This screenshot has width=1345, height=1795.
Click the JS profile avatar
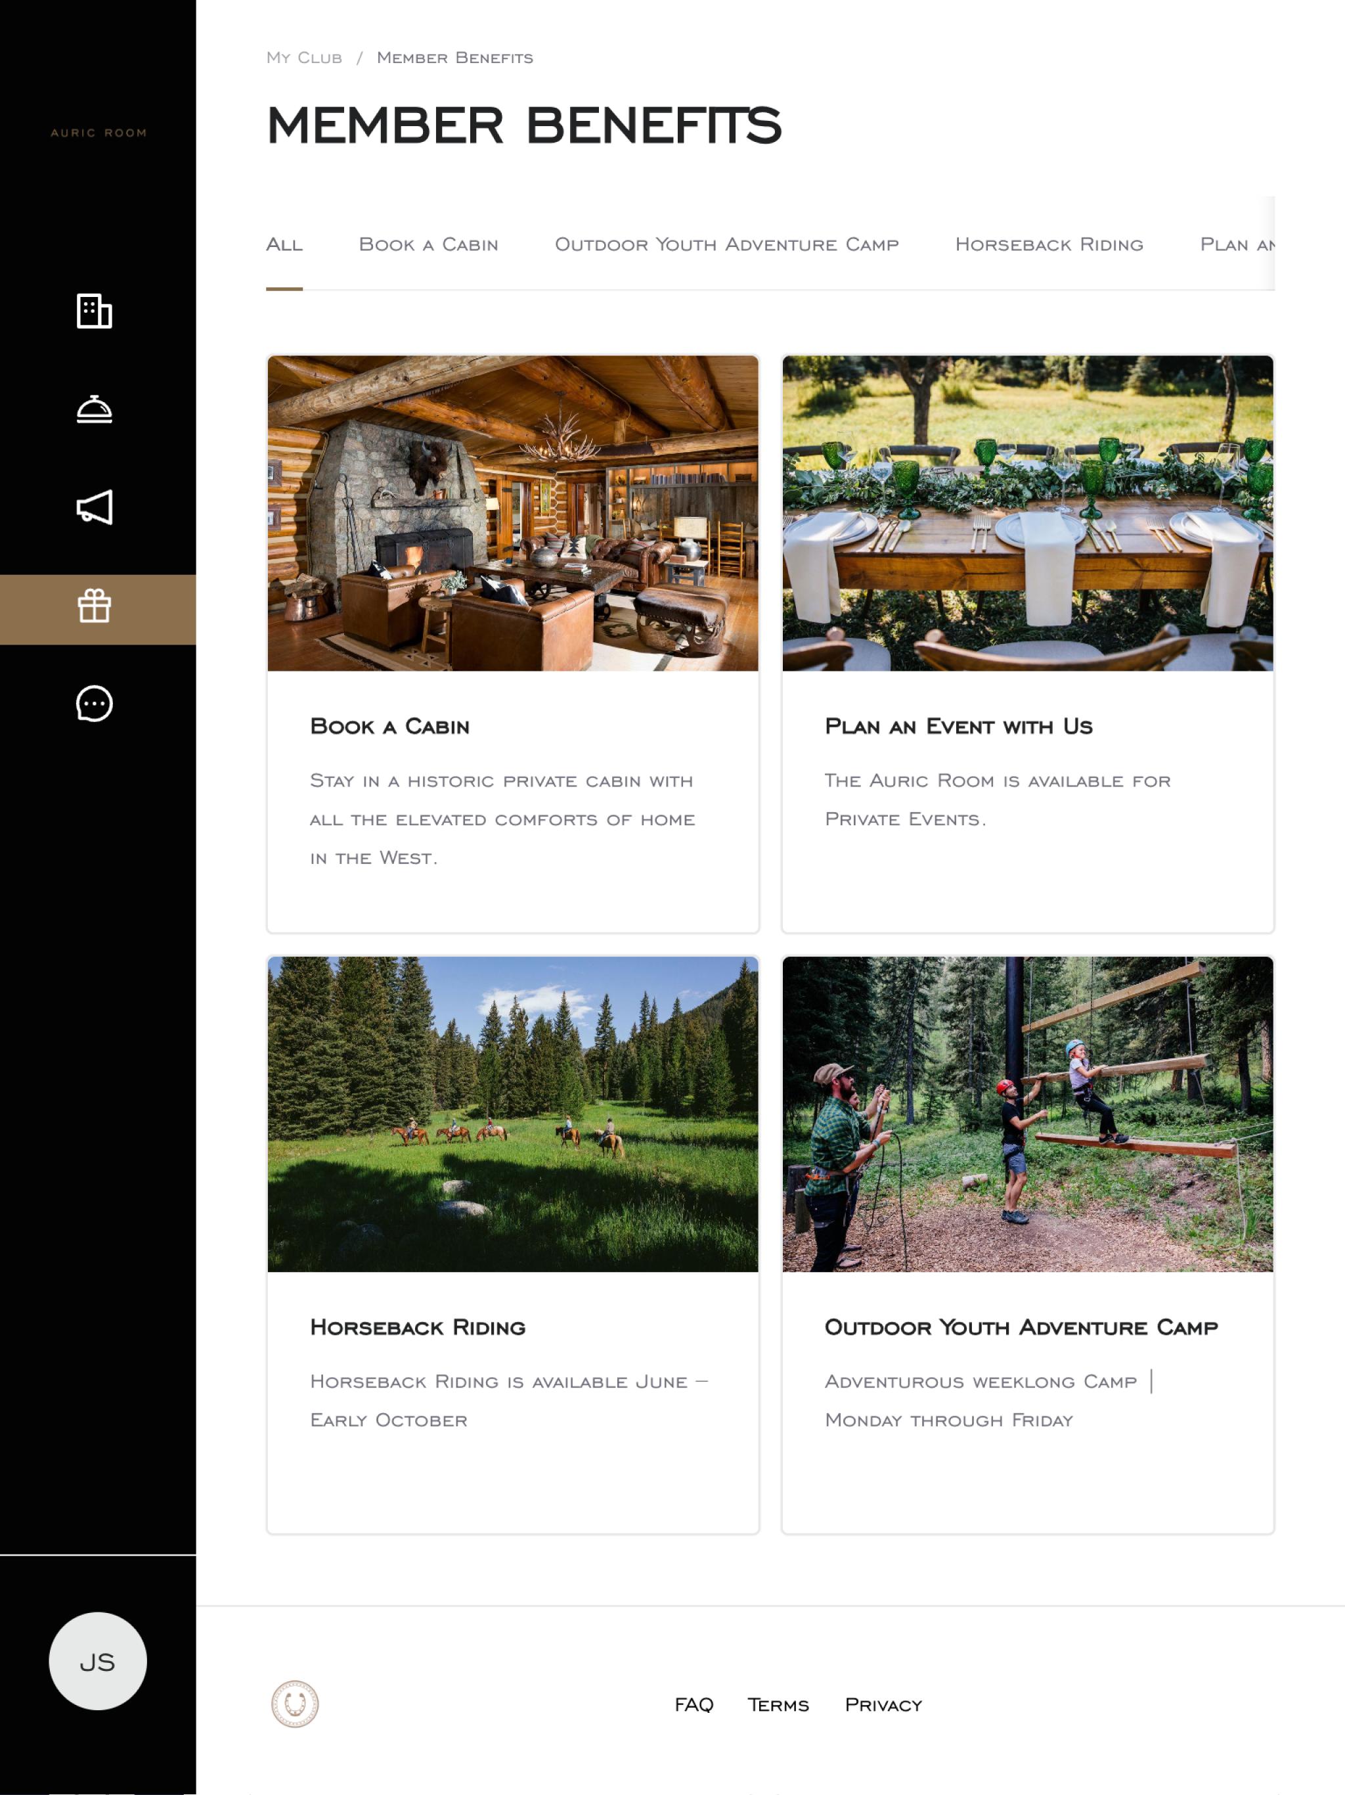pyautogui.click(x=97, y=1660)
